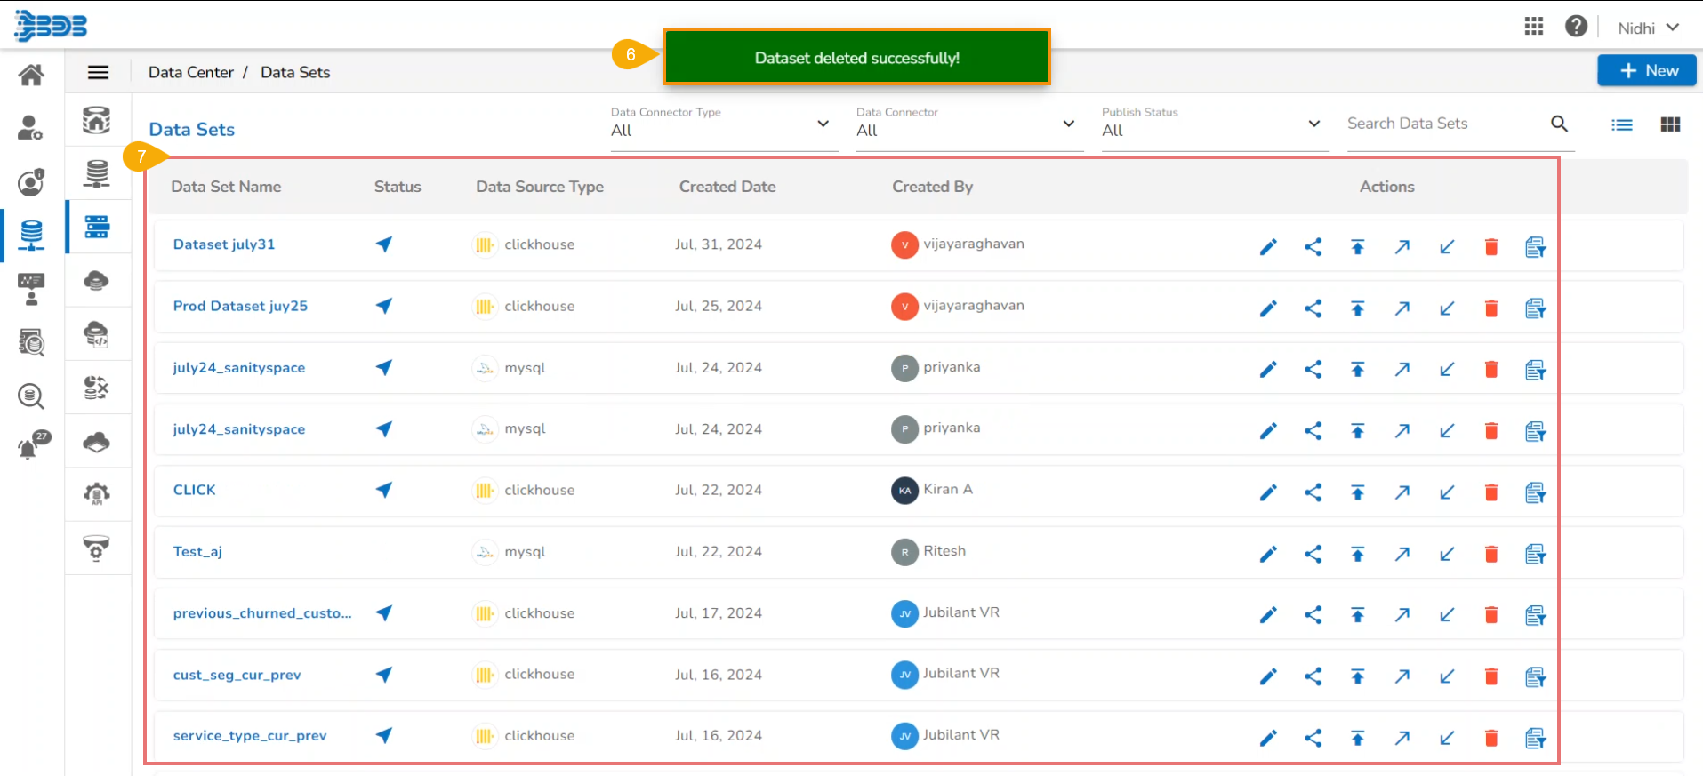Click the upload icon for Test_aj row
The height and width of the screenshot is (776, 1703).
coord(1357,554)
